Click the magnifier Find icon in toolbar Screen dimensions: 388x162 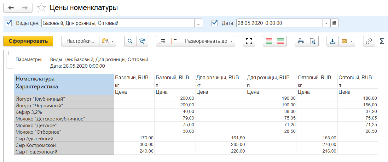pos(130,41)
